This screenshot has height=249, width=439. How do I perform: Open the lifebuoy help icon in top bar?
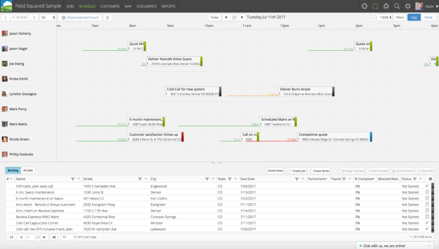(x=364, y=6)
